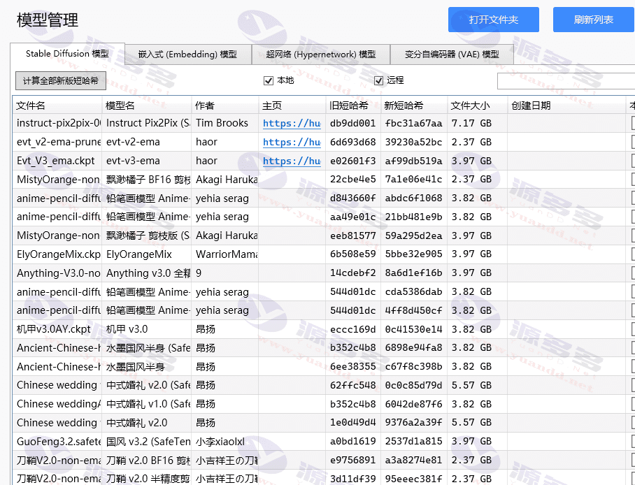The image size is (635, 485).
Task: Click old hash 14cdebf2
Action: [x=353, y=273]
